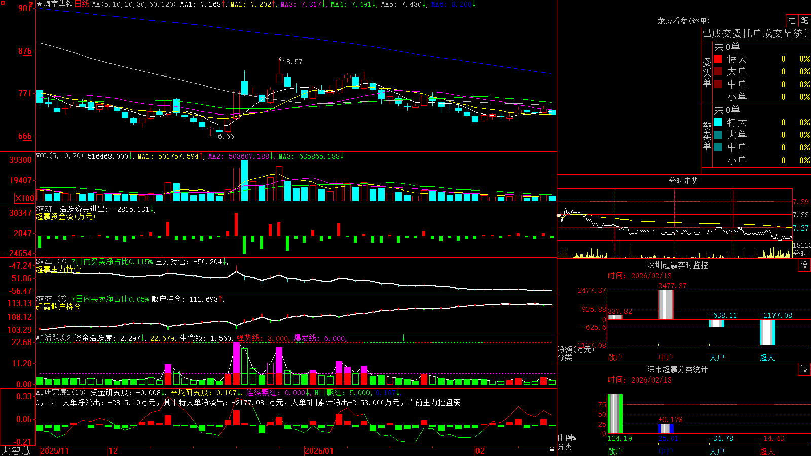The width and height of the screenshot is (811, 456).
Task: Open the MA(5,10,20,30,60,120) indicator parameters
Action: tap(134, 4)
